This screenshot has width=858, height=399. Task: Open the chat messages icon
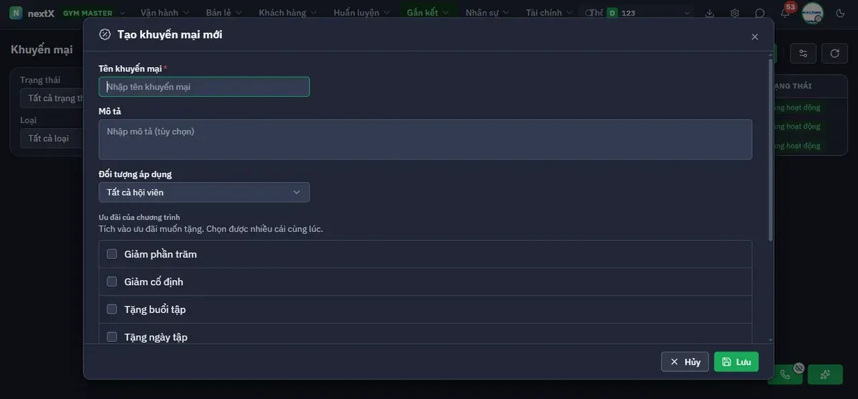click(759, 13)
